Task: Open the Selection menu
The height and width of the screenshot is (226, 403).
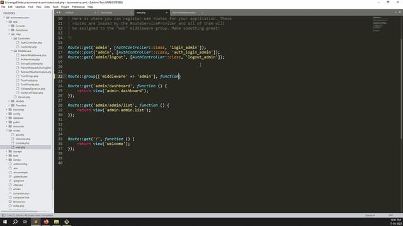Action: [x=20, y=7]
